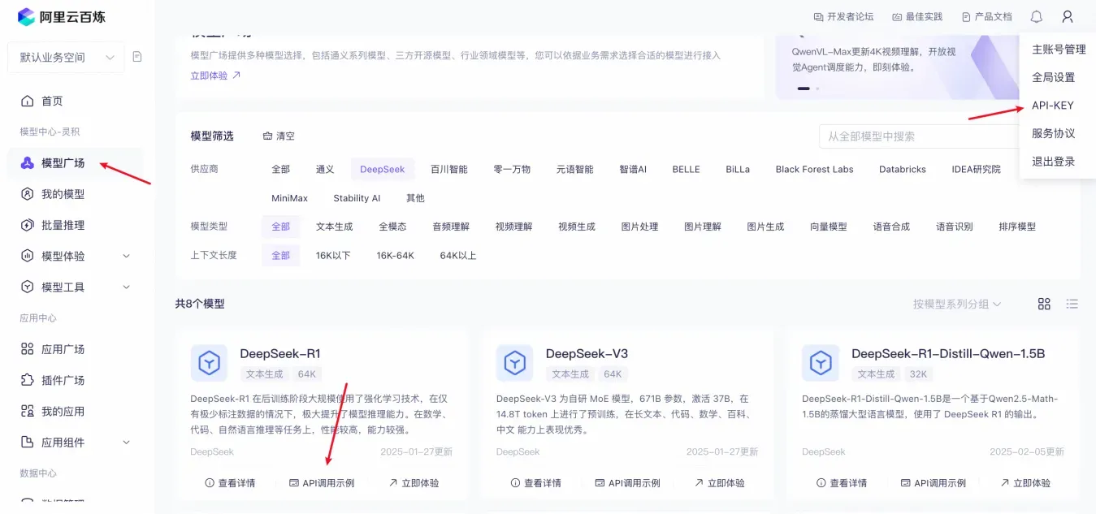The image size is (1096, 514).
Task: Open 查看详情 for DeepSeek-R1
Action: (230, 483)
